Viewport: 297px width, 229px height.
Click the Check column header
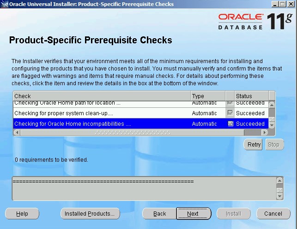pyautogui.click(x=102, y=96)
